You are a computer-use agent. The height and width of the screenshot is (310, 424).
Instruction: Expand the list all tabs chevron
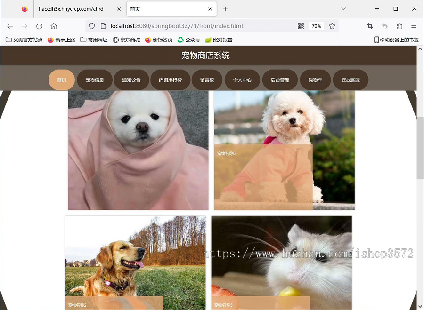[x=343, y=8]
